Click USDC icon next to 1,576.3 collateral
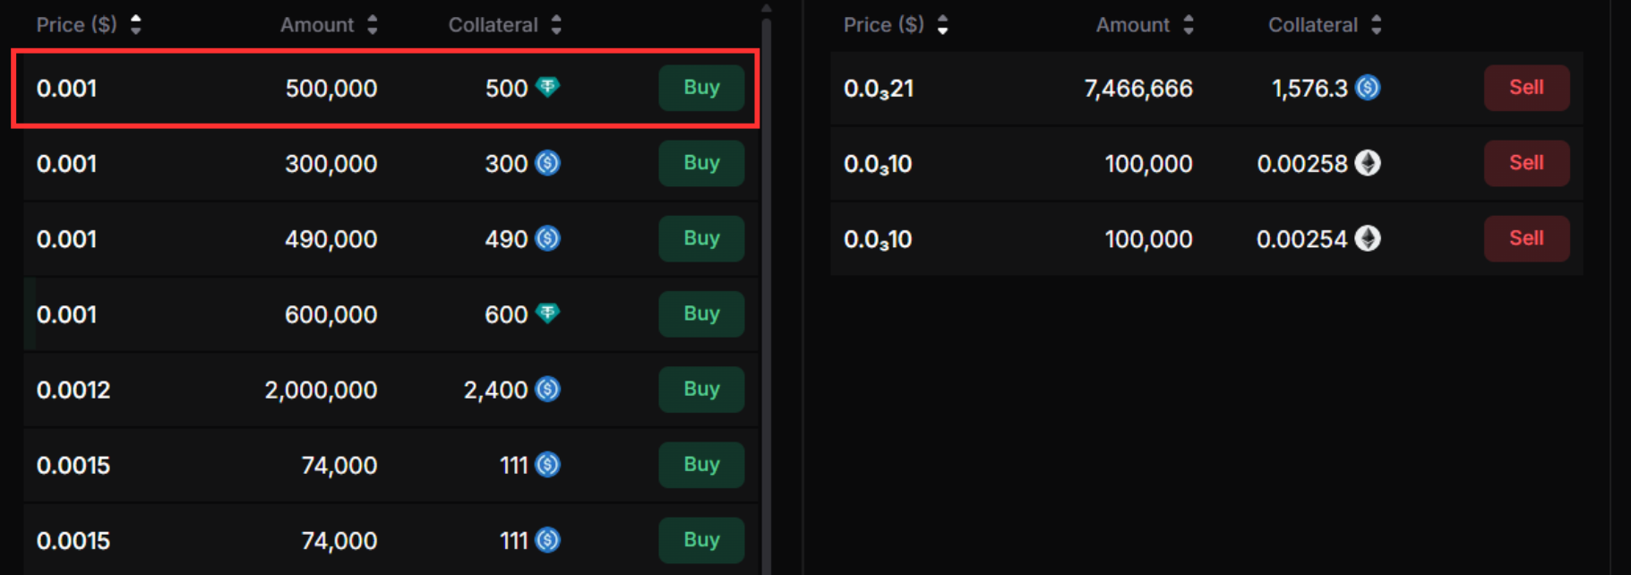The height and width of the screenshot is (575, 1631). (1368, 88)
